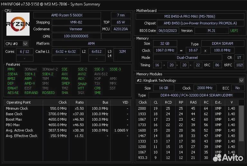Click the AMD Ryzen 5 5600X name field

(67, 15)
